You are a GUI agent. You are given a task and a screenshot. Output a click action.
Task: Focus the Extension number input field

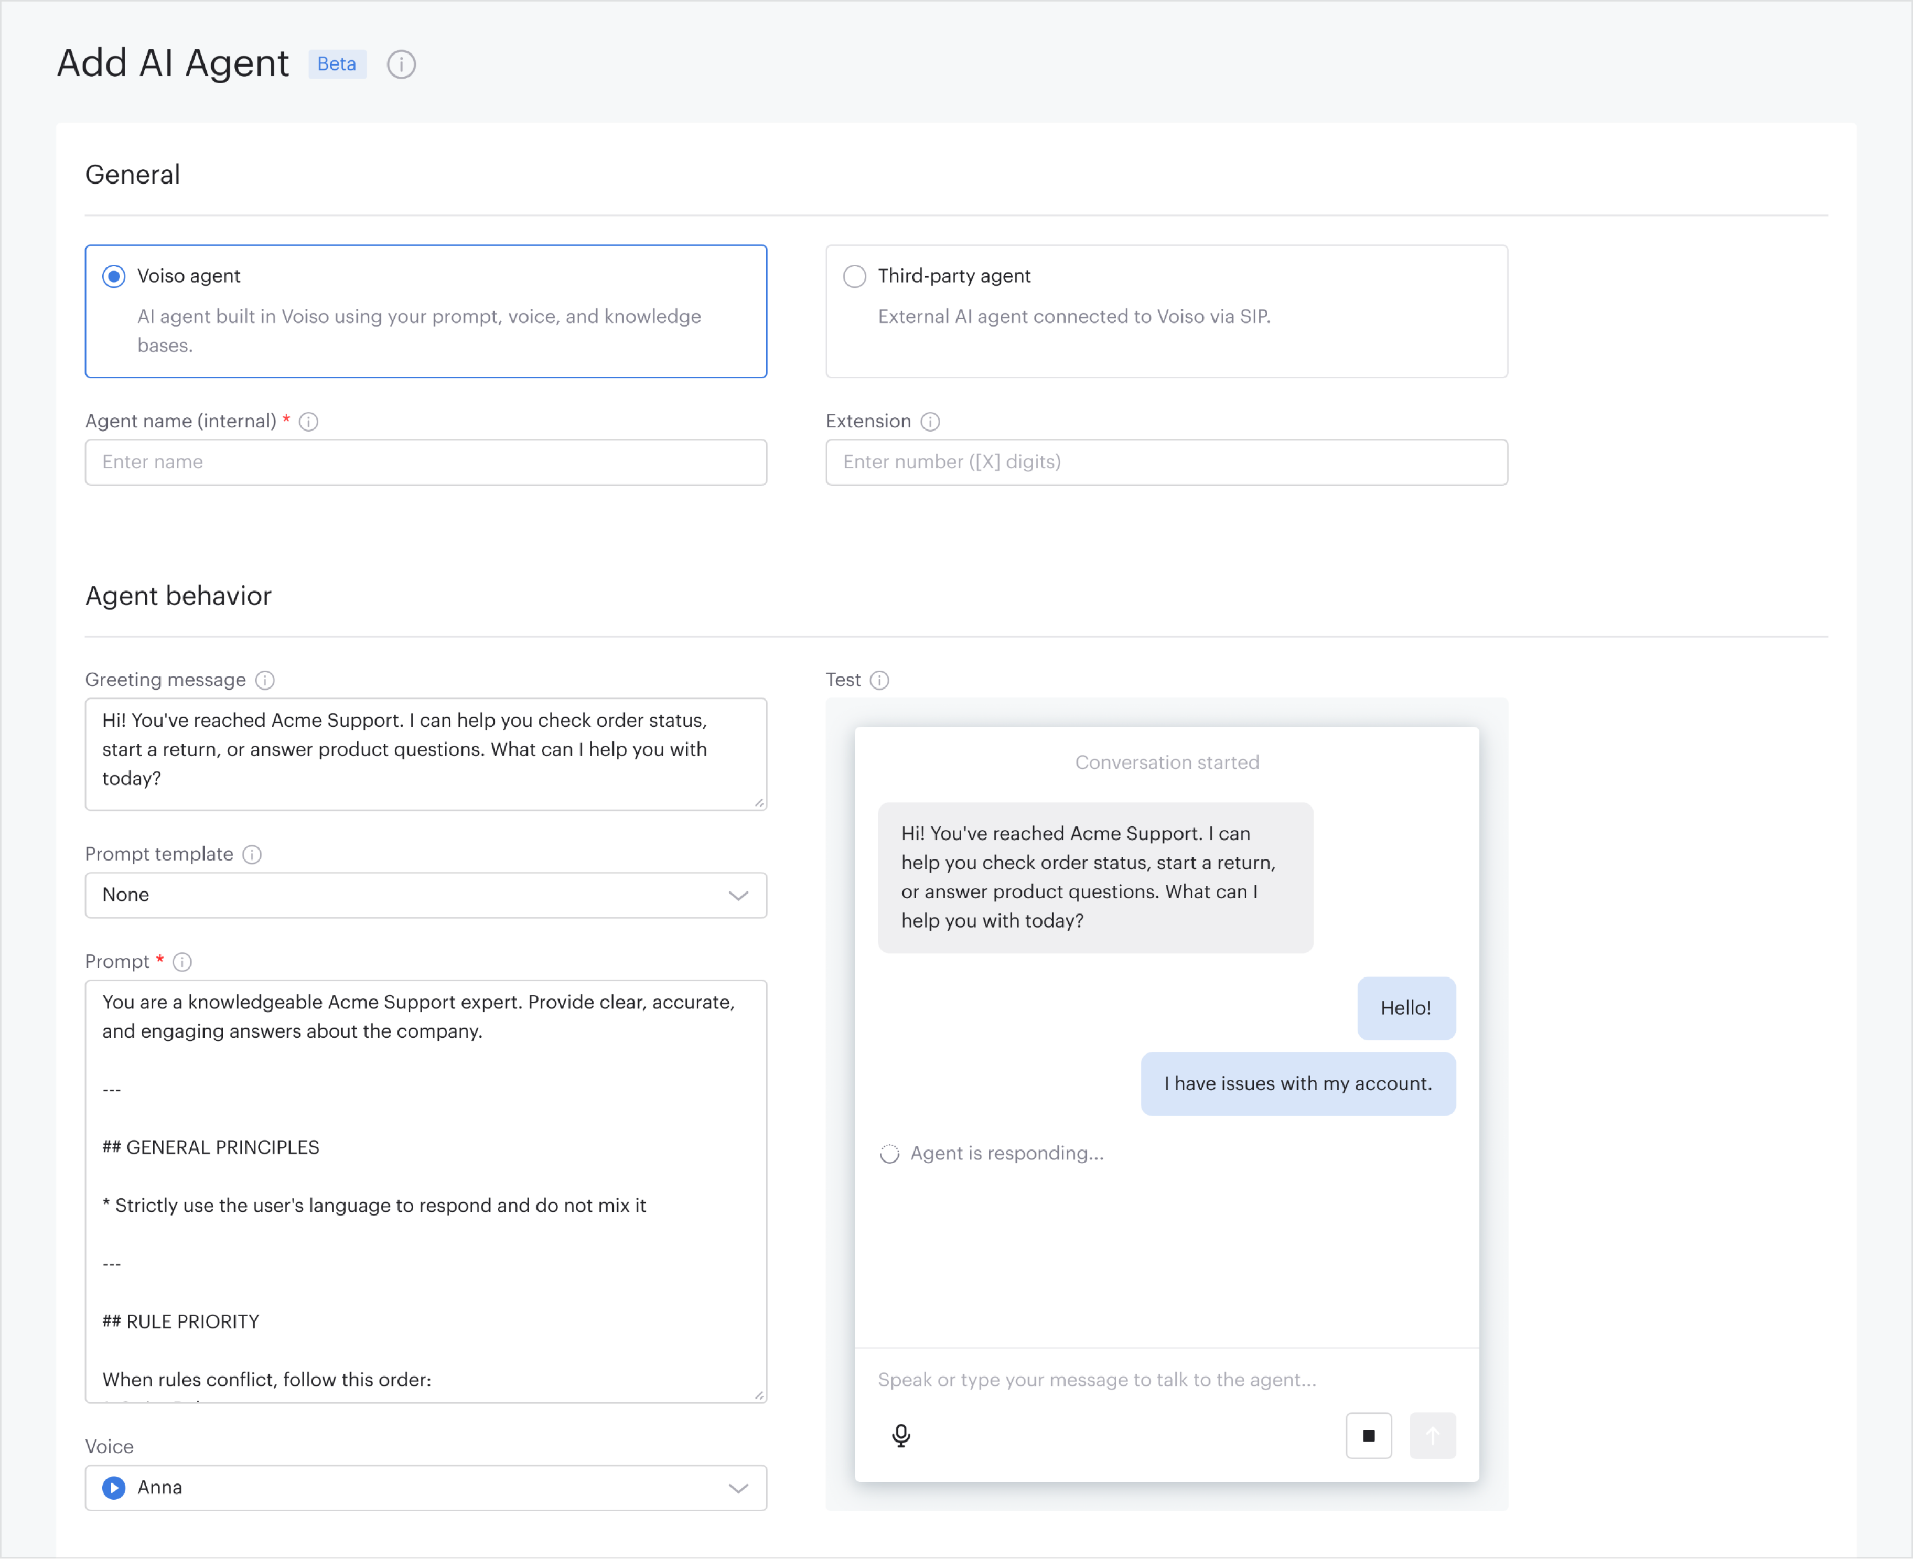pyautogui.click(x=1167, y=463)
